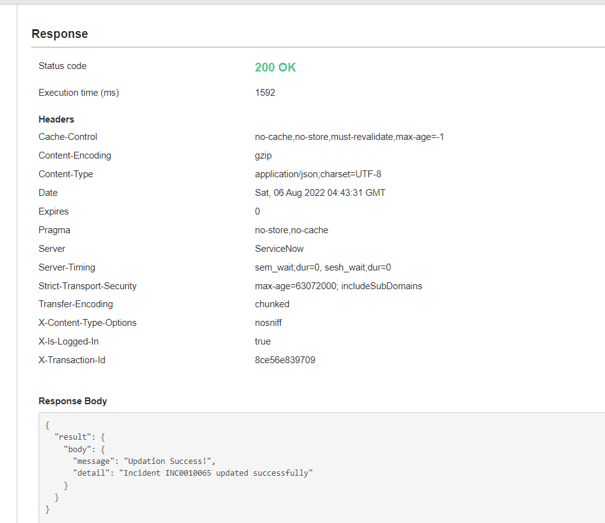The height and width of the screenshot is (523, 605).
Task: Click the 200 OK status code value
Action: (x=275, y=67)
